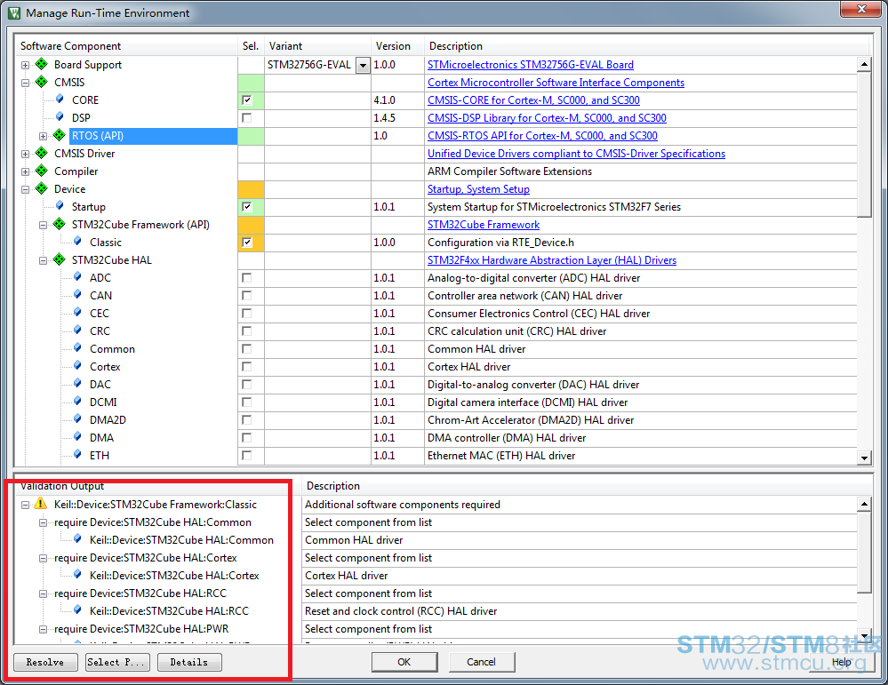Viewport: 888px width, 685px height.
Task: Click the Compiler green diamond icon
Action: [x=42, y=171]
